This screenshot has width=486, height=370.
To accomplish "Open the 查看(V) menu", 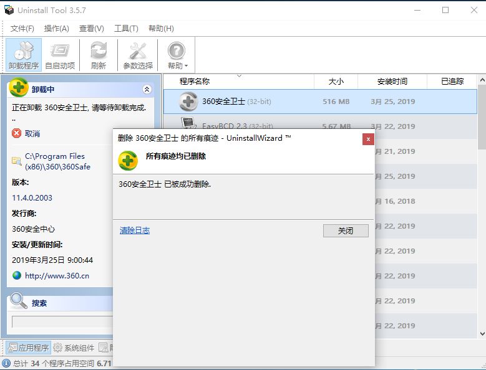I will coord(92,29).
